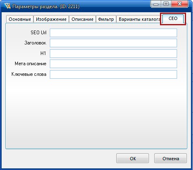The height and width of the screenshot is (170, 193).
Task: Maximize the Параметры раздела dialog window
Action: point(166,4)
